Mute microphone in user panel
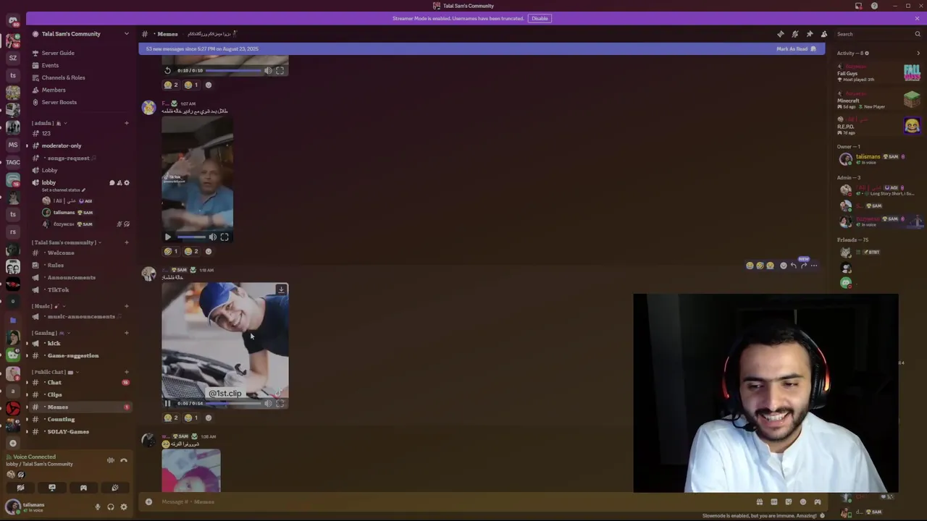This screenshot has width=927, height=521. pyautogui.click(x=98, y=507)
